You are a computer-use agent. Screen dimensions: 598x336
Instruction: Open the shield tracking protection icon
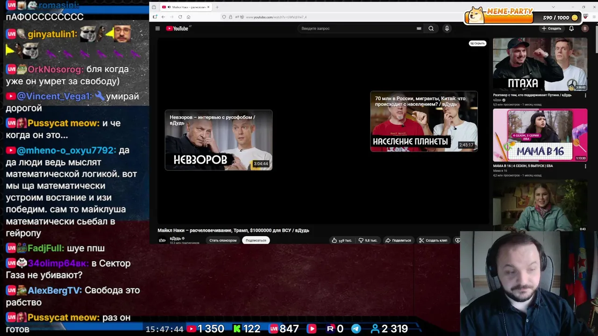(x=224, y=17)
